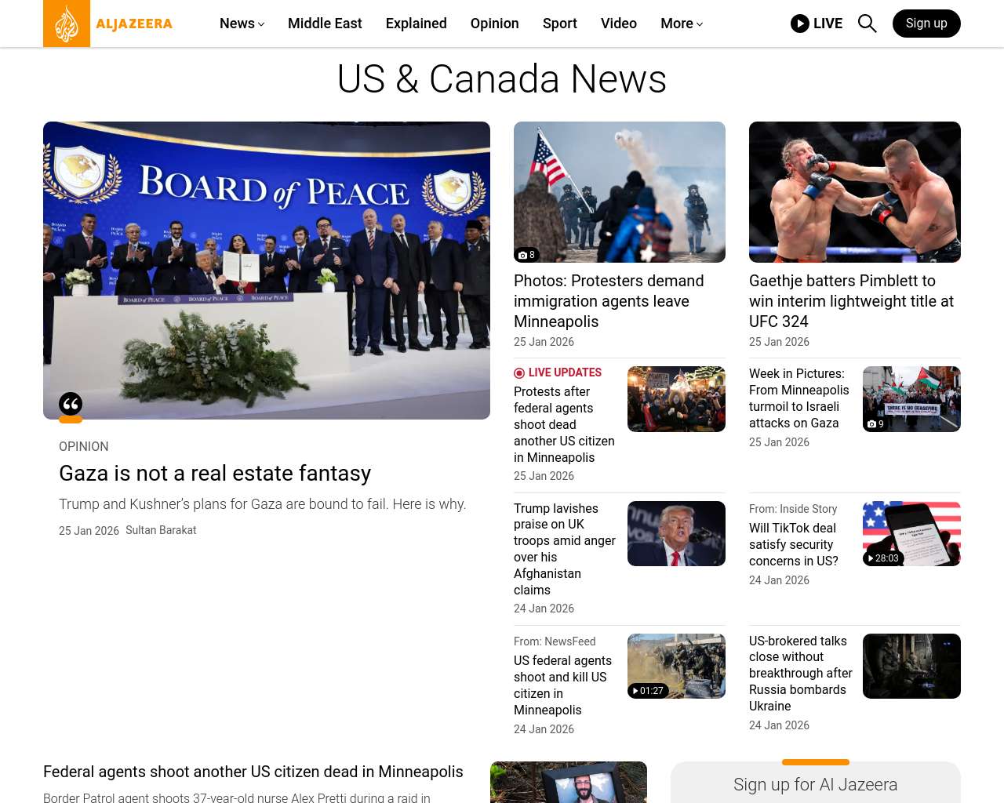Open the Sport section
This screenshot has width=1004, height=803.
coord(559,24)
